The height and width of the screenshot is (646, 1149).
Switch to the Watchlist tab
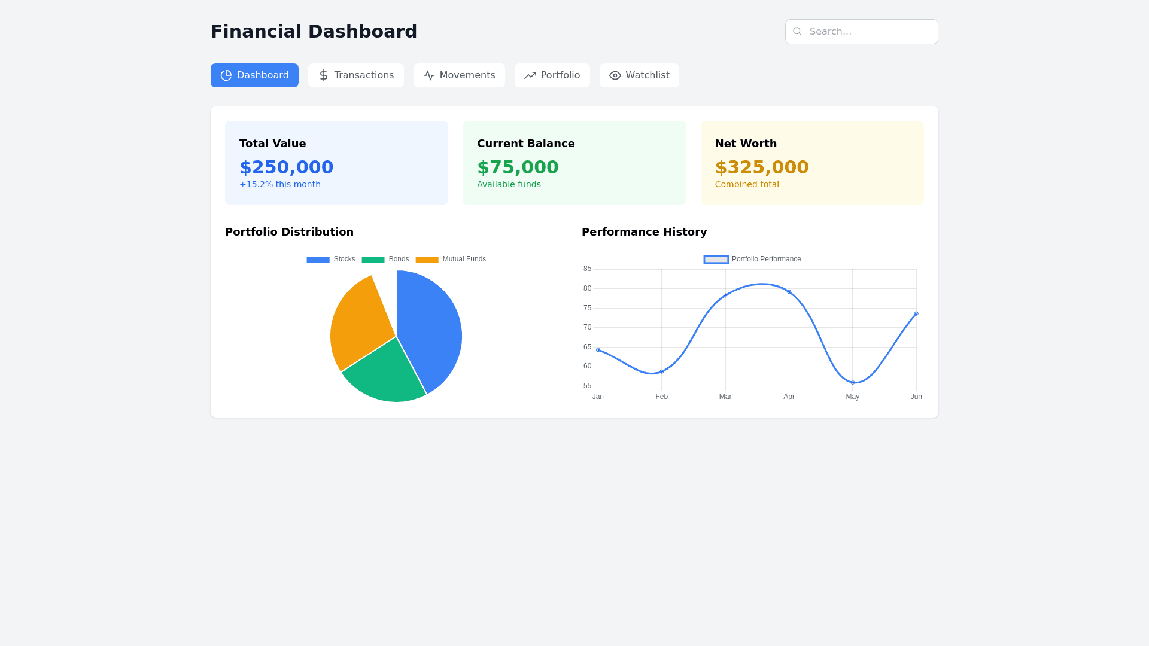coord(639,75)
